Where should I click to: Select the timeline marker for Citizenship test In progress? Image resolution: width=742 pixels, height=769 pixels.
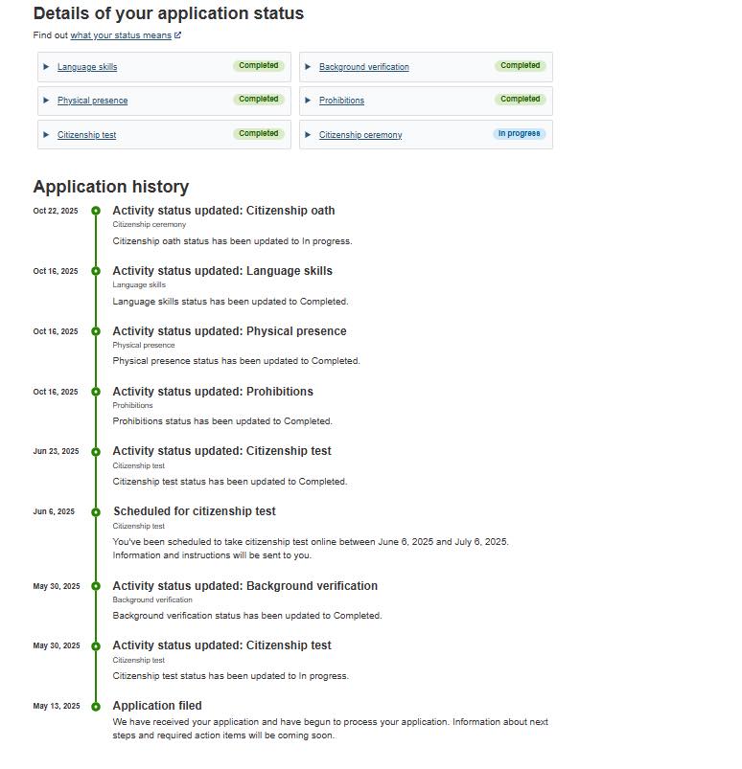[96, 646]
